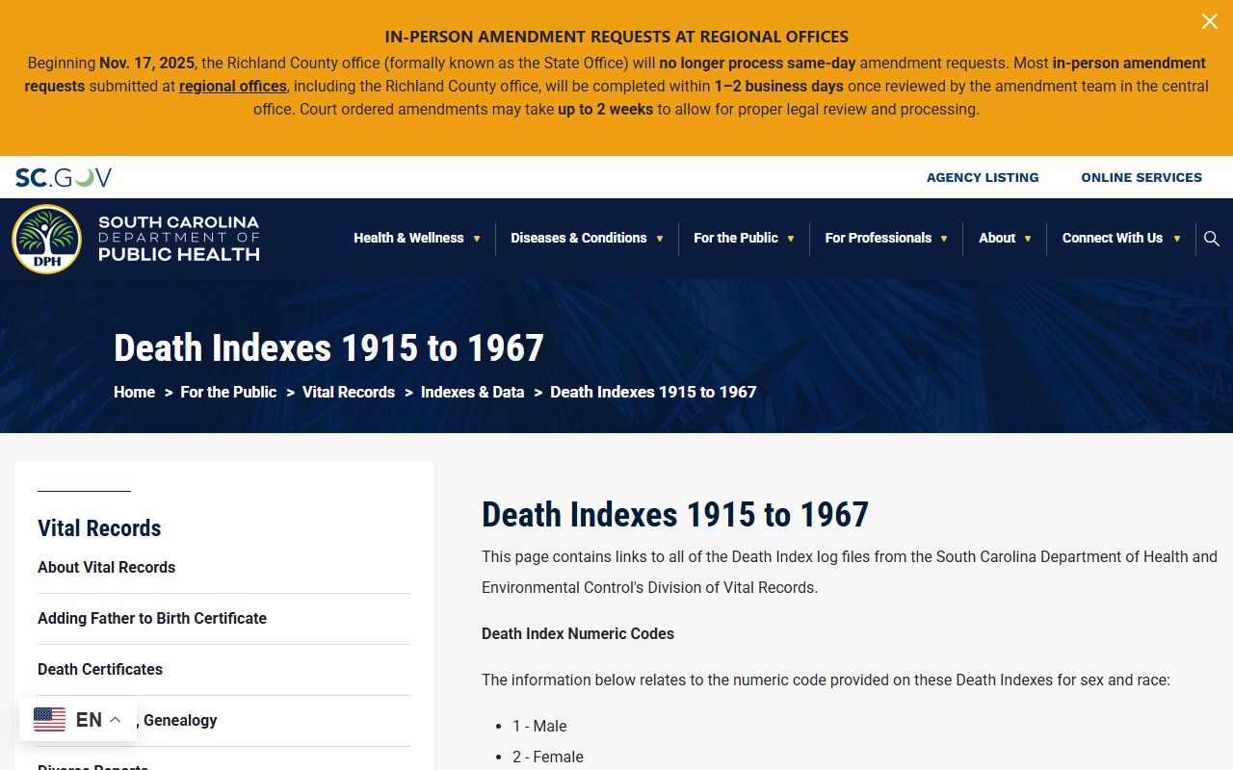The height and width of the screenshot is (770, 1233).
Task: Expand For Professionals dropdown arrow
Action: [944, 239]
